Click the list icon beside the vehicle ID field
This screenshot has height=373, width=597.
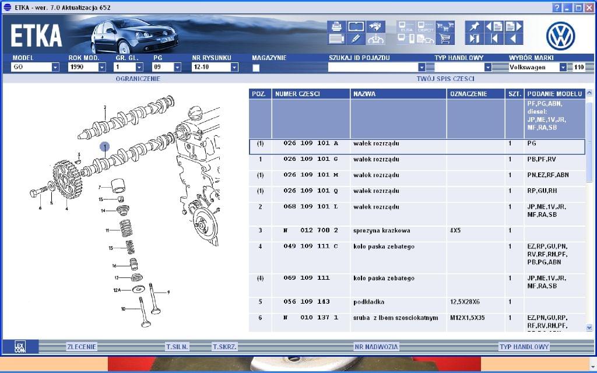click(430, 68)
